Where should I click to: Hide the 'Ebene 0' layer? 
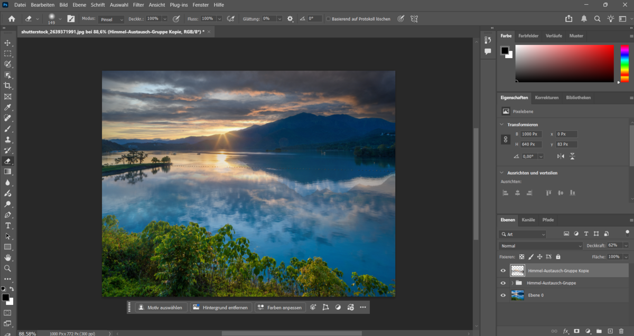click(x=503, y=295)
